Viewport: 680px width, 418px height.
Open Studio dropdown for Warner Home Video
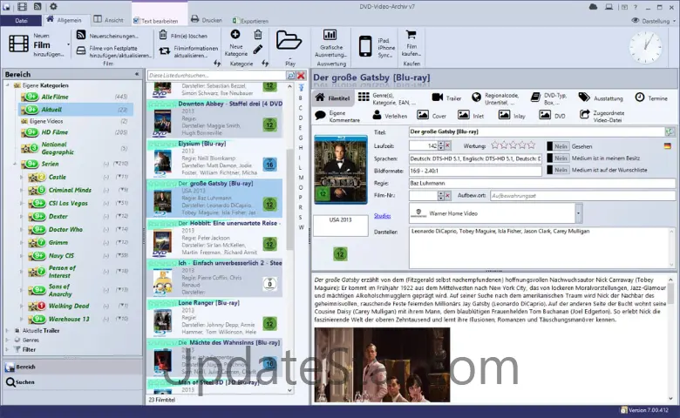578,213
